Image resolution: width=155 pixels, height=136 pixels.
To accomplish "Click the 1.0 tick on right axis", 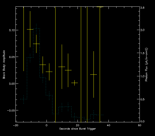I will pos(142,76).
